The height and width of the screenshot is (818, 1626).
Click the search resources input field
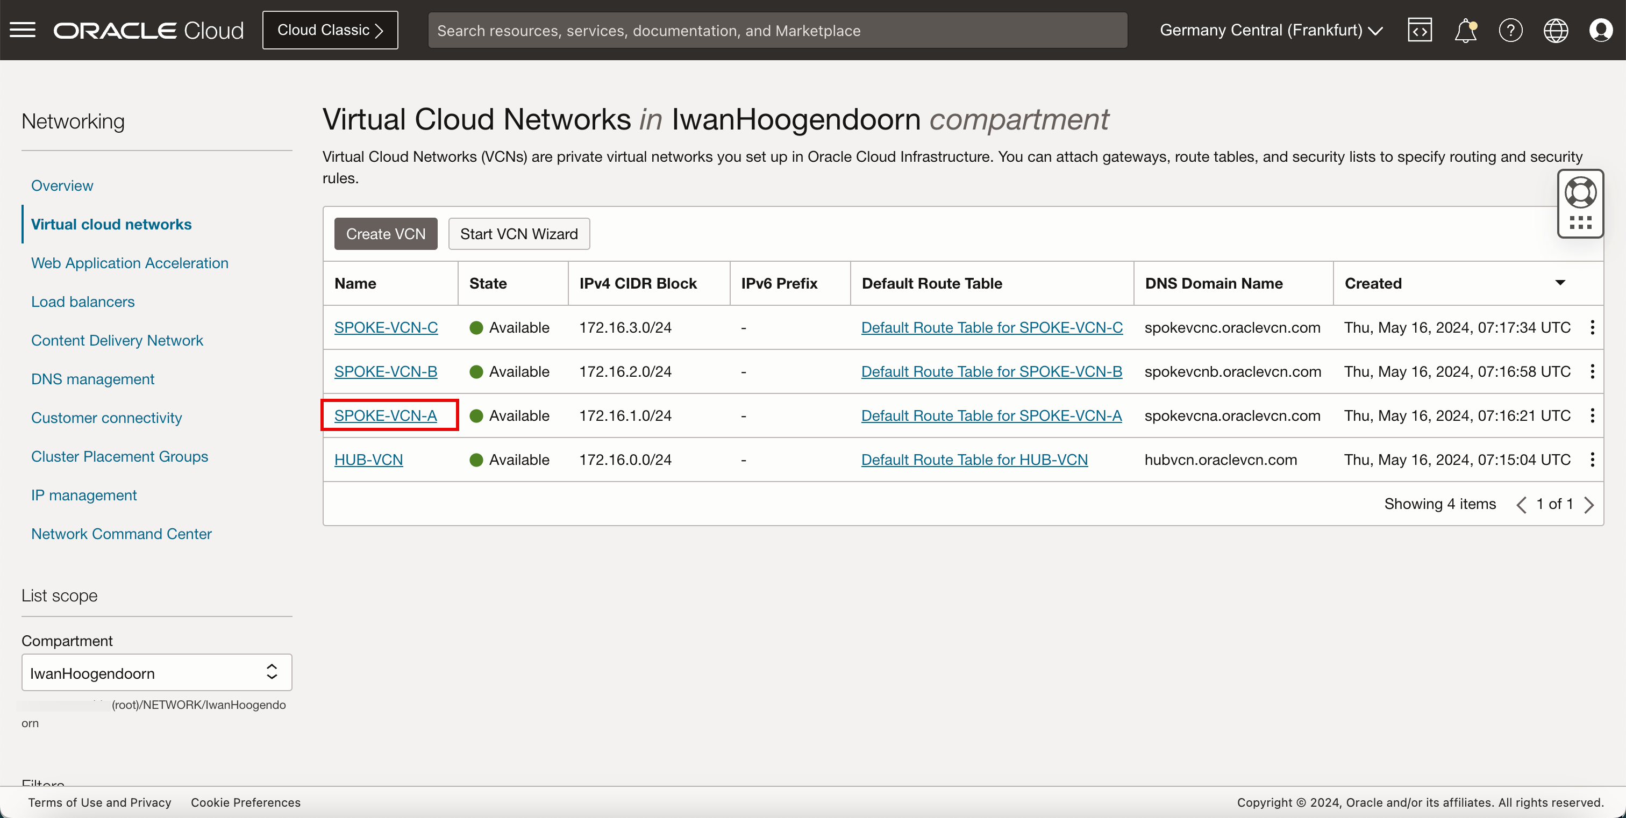[x=776, y=29]
